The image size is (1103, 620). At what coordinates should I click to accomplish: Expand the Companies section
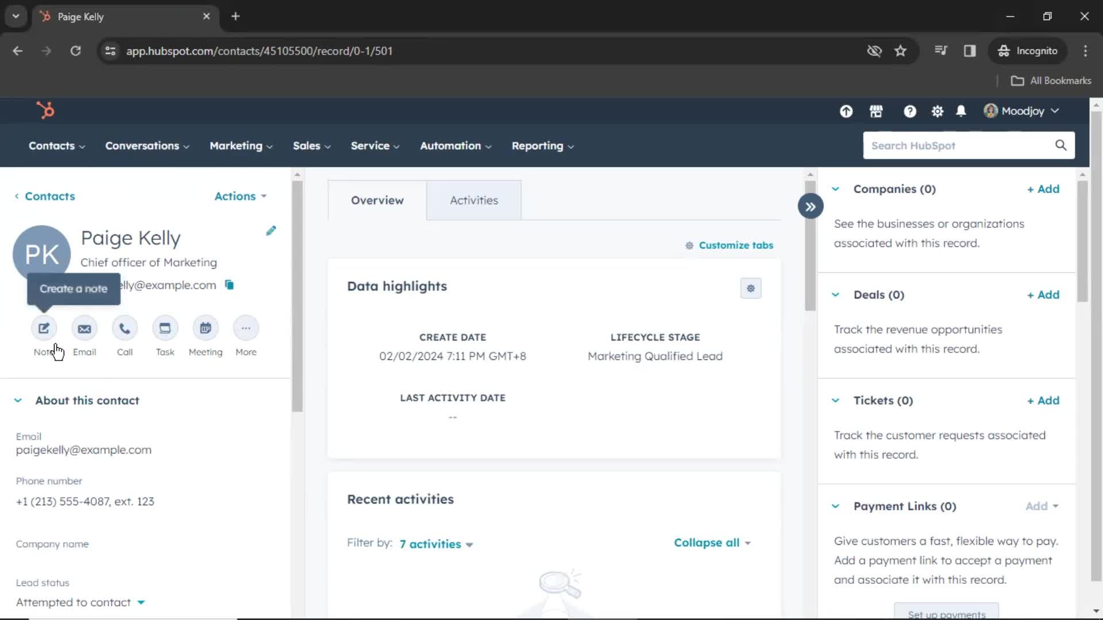coord(836,188)
